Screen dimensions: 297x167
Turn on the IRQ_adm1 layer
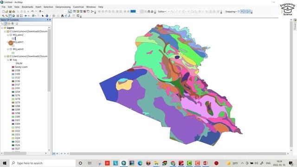(11, 42)
